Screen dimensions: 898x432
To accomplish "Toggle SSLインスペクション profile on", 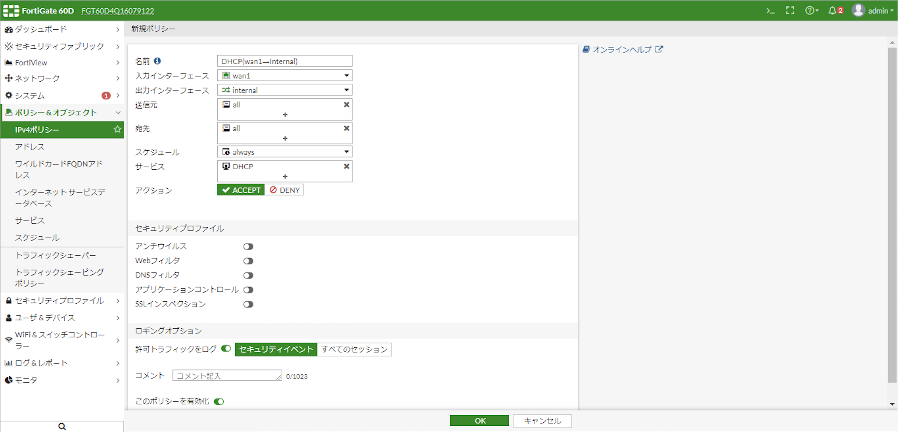I will (249, 304).
